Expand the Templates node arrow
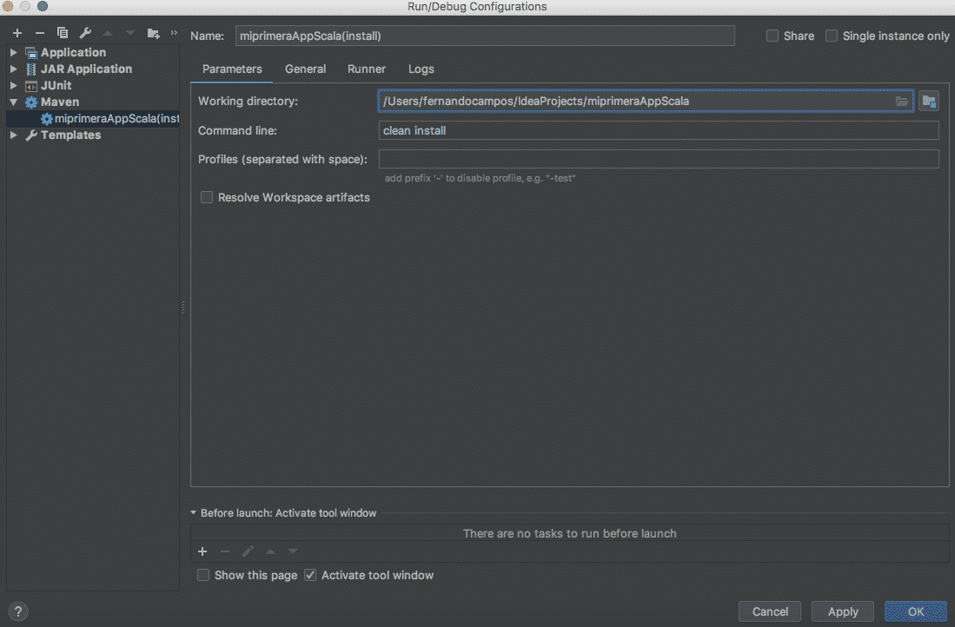Viewport: 955px width, 627px height. pyautogui.click(x=13, y=135)
